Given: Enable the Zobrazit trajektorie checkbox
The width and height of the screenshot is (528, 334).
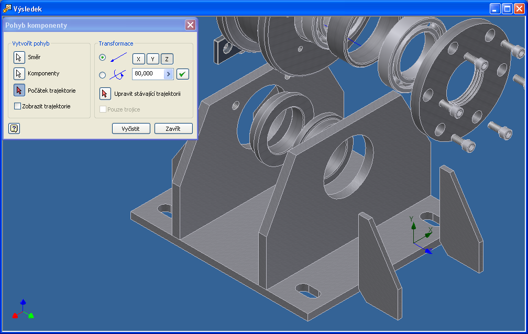Looking at the screenshot, I should click(17, 106).
